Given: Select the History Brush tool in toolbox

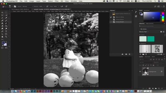Looking at the screenshot, I should point(6,23).
